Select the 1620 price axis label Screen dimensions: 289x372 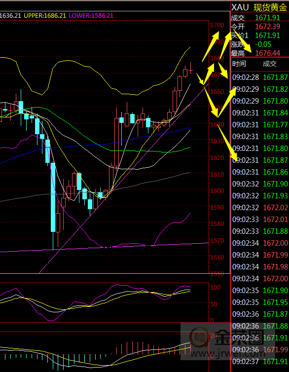(217, 157)
